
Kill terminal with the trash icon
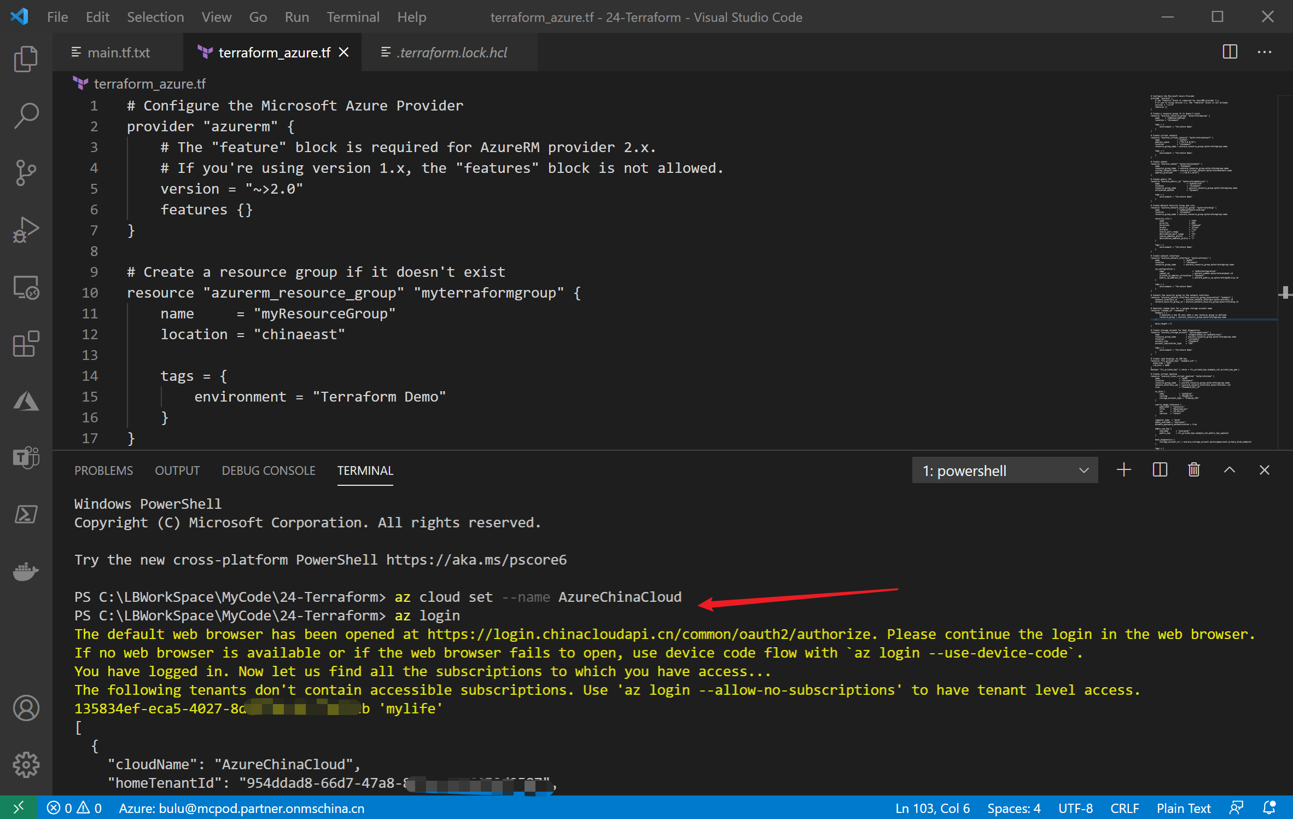pos(1194,470)
